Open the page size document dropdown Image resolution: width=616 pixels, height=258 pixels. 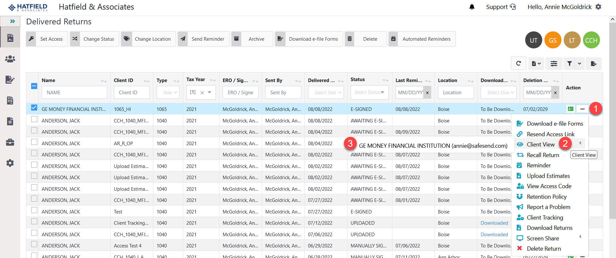point(536,63)
